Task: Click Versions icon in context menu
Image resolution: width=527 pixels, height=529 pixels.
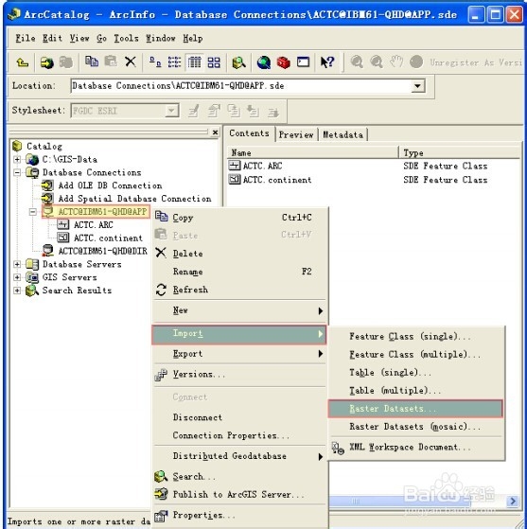Action: 161,375
